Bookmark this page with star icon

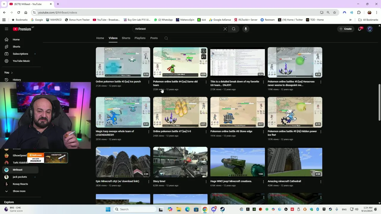coord(335,12)
